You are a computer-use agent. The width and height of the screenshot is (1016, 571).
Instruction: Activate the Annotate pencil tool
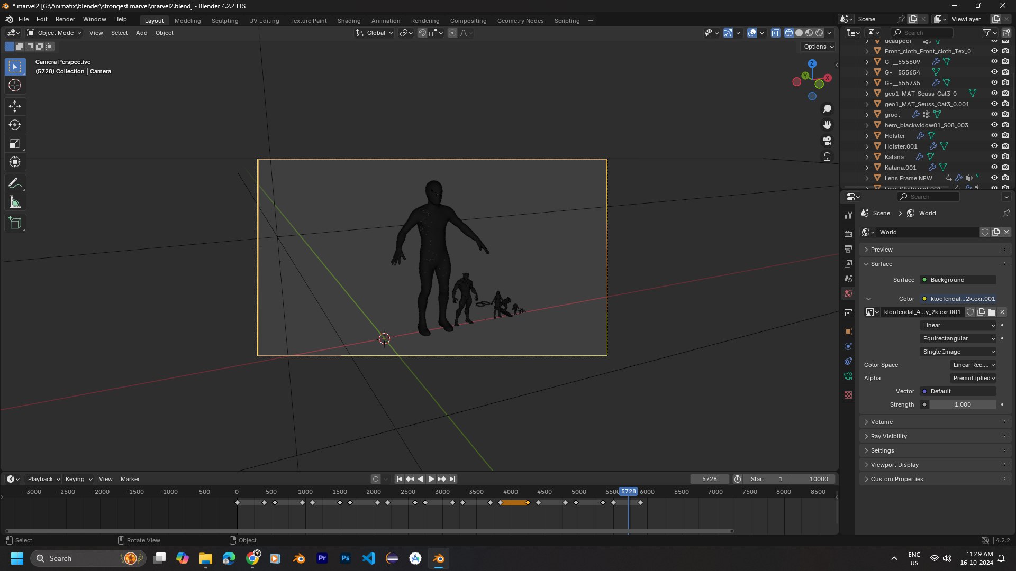point(15,183)
